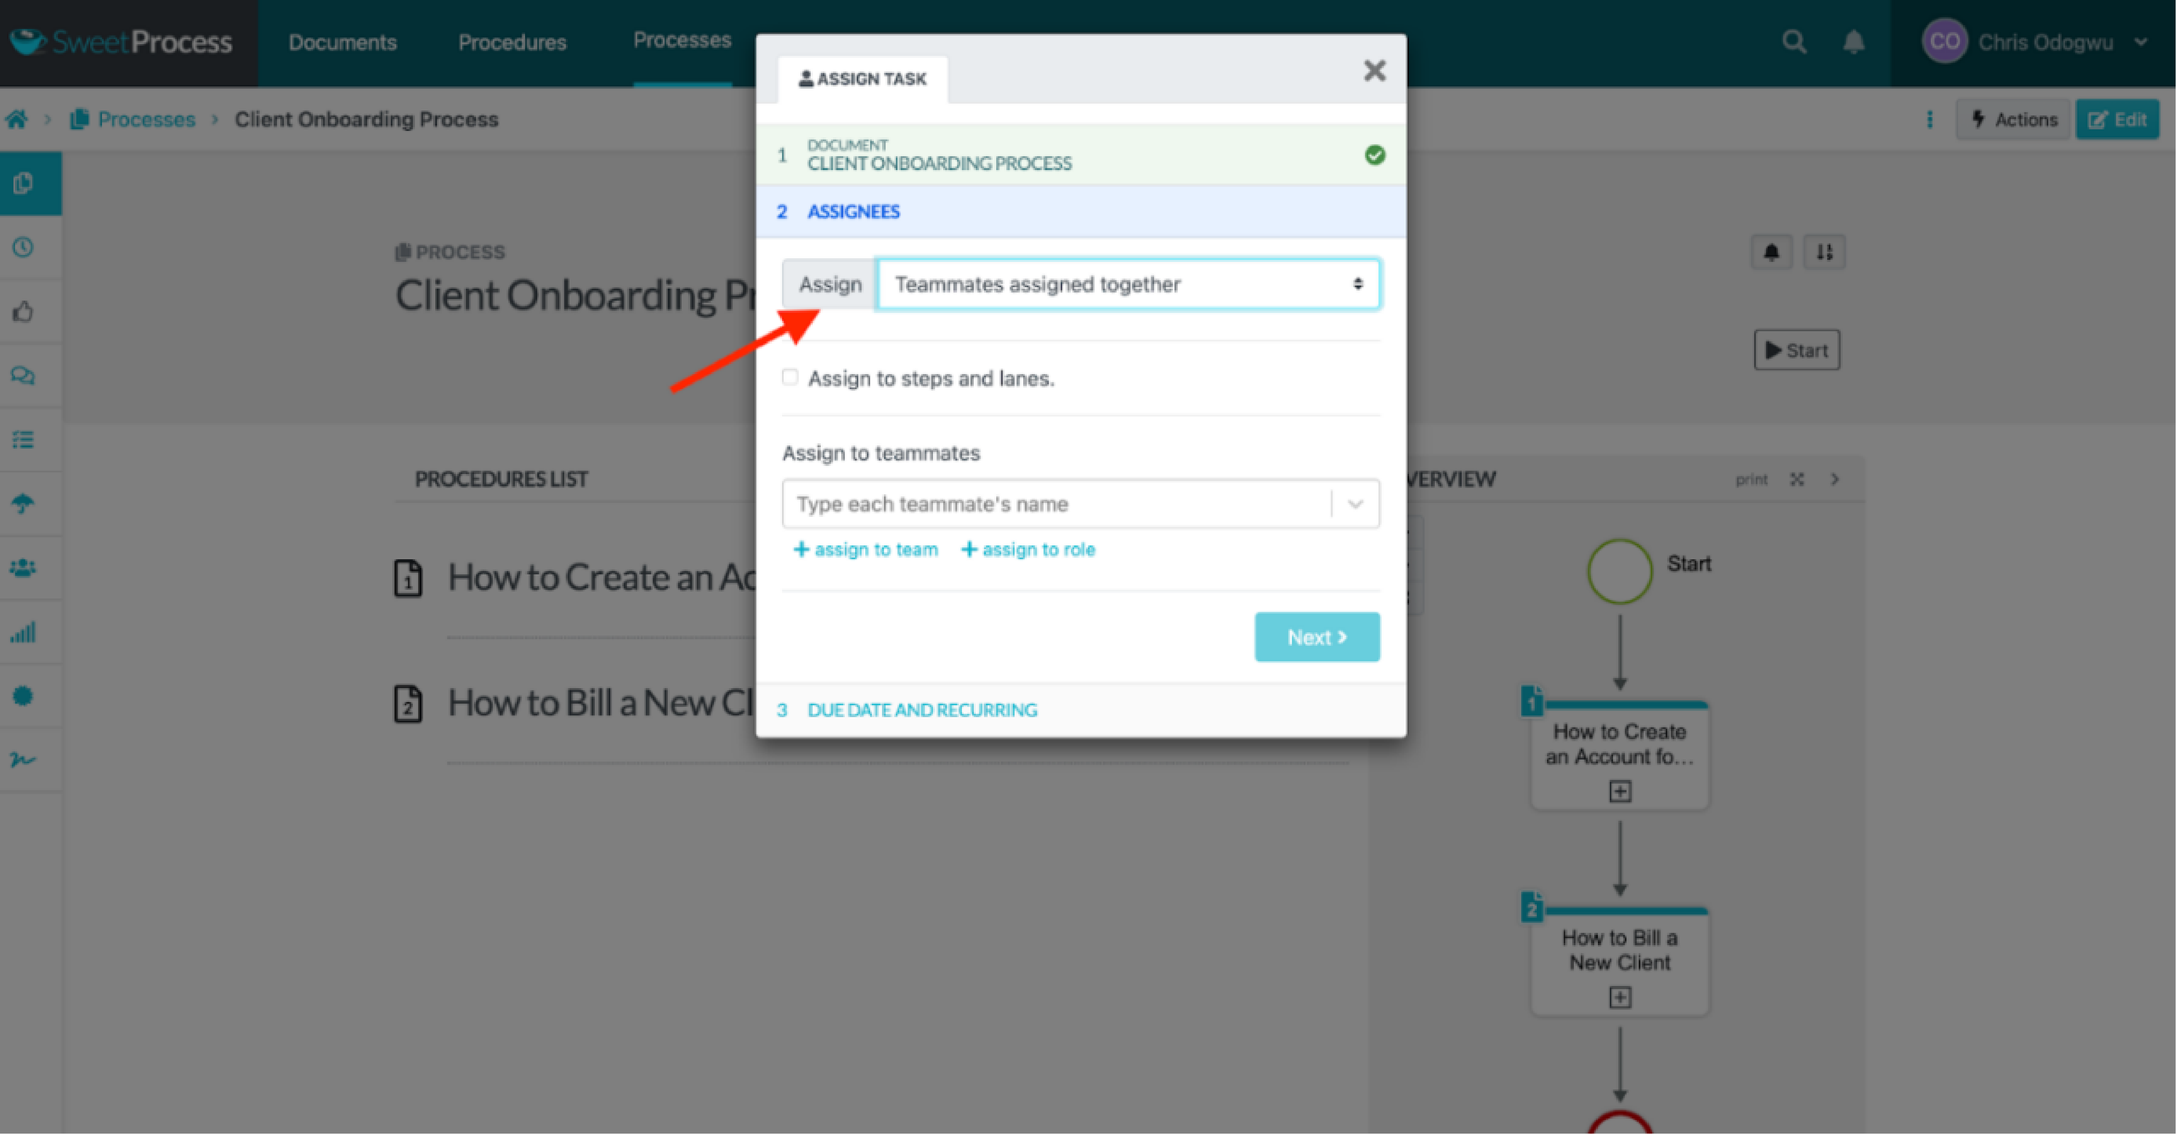Click the teammate's name input field
Screen dimensions: 2176x1134
pos(1056,504)
